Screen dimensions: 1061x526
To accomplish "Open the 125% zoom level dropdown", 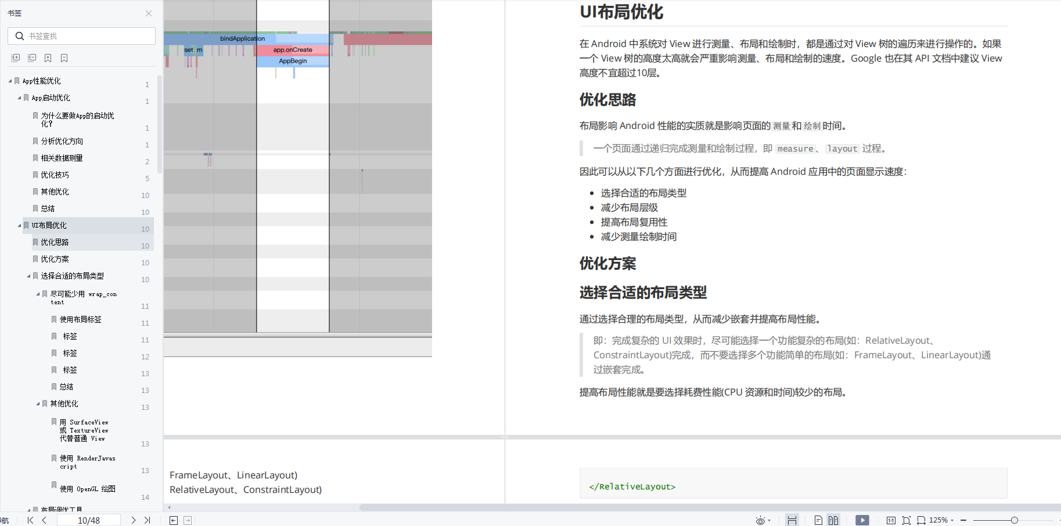I will (941, 520).
